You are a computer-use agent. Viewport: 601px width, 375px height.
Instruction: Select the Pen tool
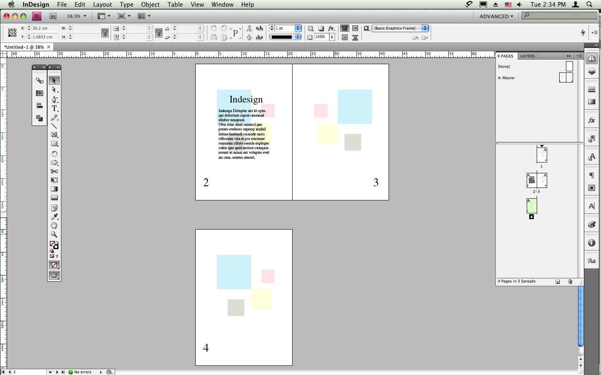click(x=54, y=99)
